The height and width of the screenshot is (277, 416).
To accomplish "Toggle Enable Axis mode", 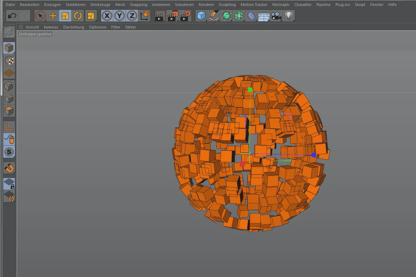I will (x=9, y=127).
